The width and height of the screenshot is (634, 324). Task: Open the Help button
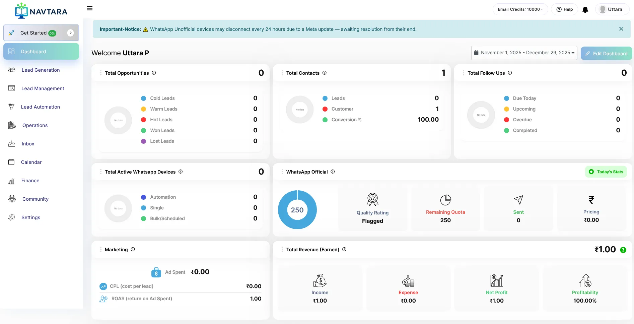coord(565,9)
